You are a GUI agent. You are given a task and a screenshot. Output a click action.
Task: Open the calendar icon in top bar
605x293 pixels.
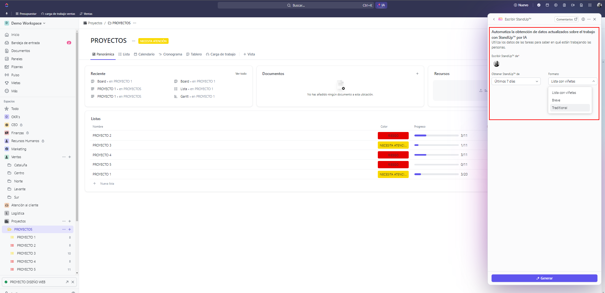(547, 5)
